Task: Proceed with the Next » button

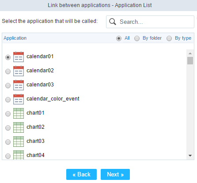Action: tap(115, 174)
